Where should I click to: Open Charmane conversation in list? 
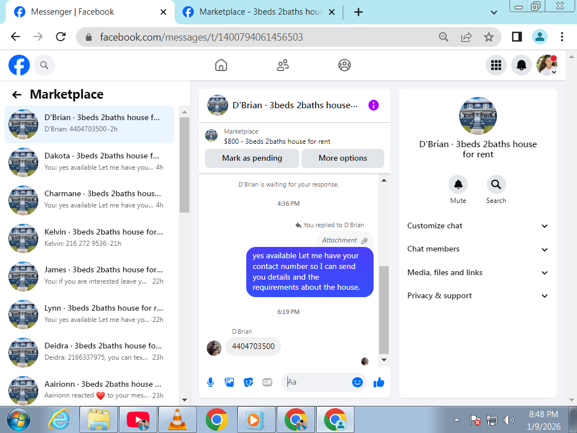click(89, 200)
